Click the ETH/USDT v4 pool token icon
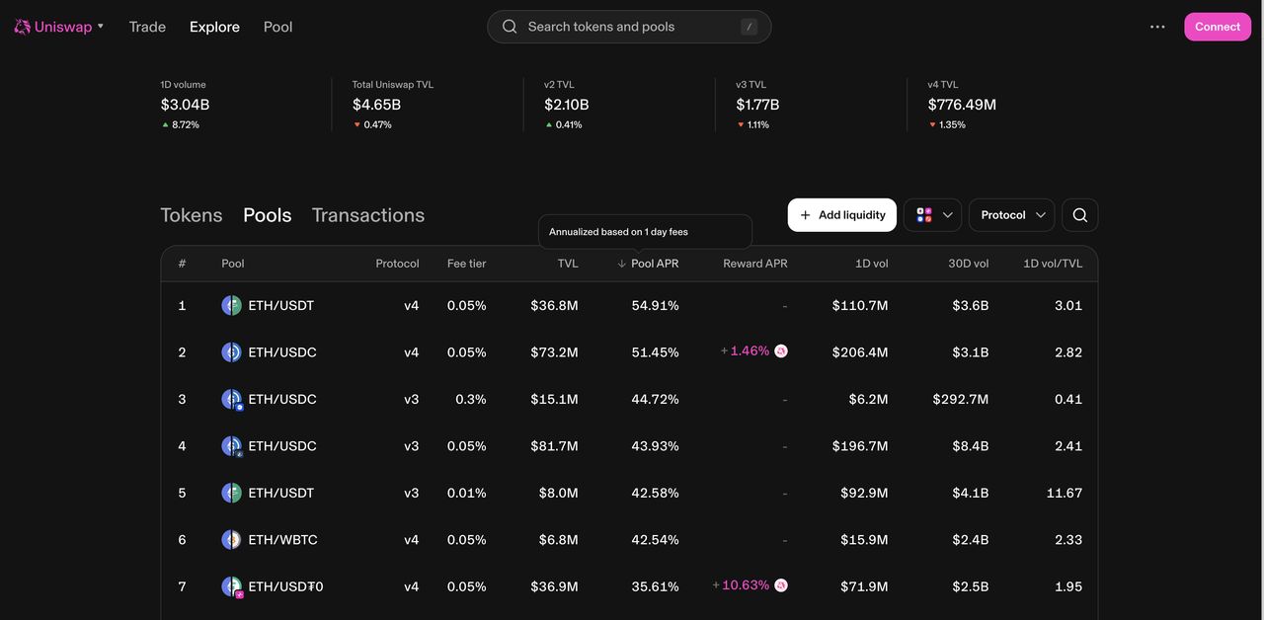 [x=231, y=306]
